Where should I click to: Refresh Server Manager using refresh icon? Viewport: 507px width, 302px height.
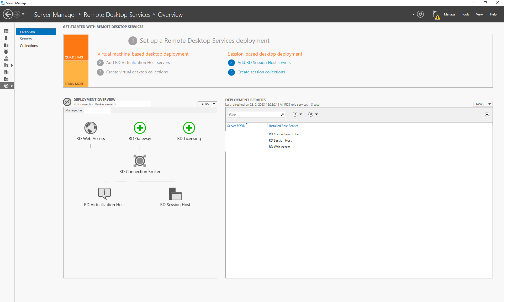point(420,14)
